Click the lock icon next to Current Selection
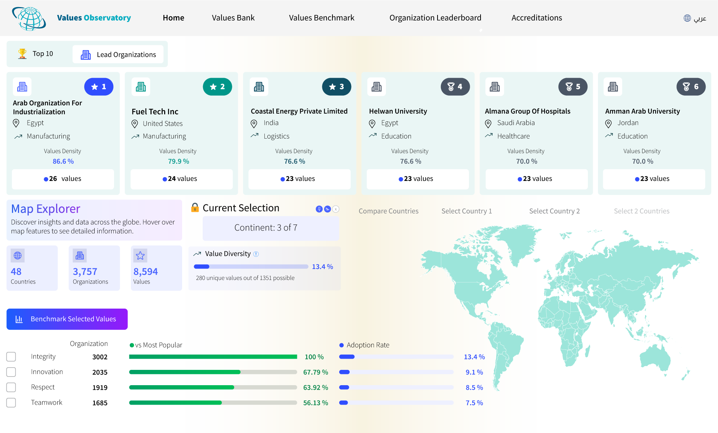Screen dimensions: 718x433 [x=195, y=208]
